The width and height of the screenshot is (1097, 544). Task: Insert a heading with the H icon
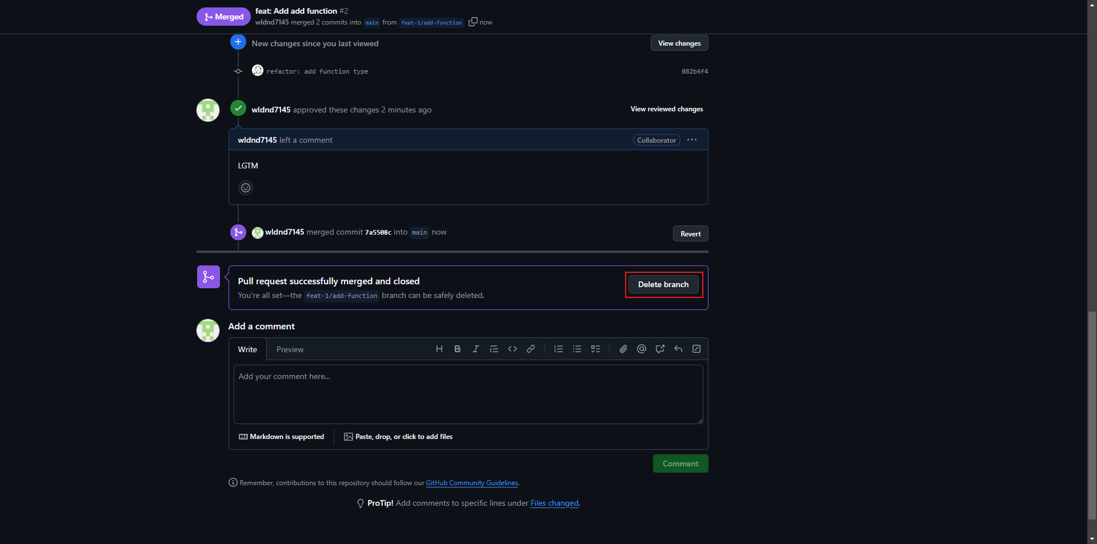tap(439, 349)
